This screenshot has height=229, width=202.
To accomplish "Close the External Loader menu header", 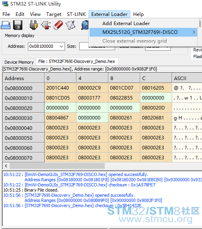I will click(x=109, y=14).
